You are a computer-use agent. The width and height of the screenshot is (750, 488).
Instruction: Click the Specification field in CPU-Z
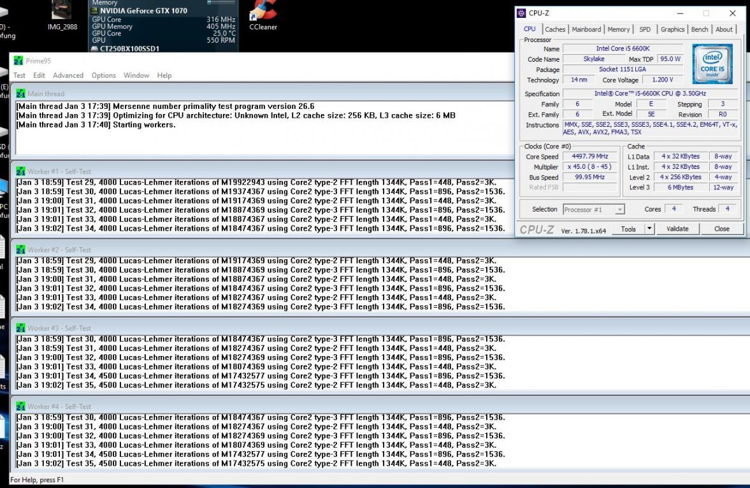(649, 94)
